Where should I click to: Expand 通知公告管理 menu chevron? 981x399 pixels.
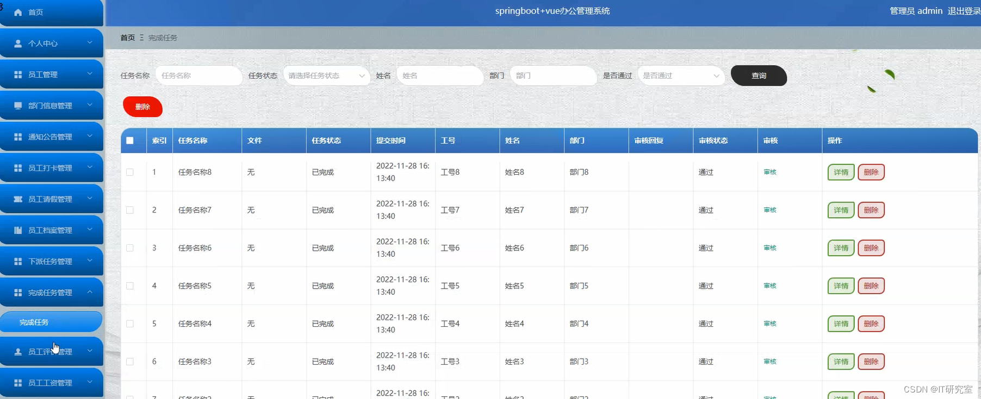[90, 136]
